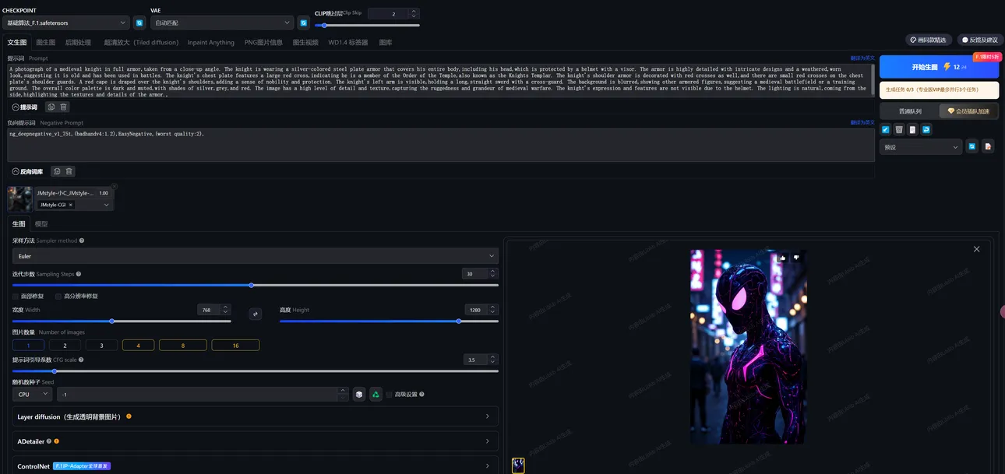1005x474 pixels.
Task: Click the copy icon beside 反向词库
Action: pos(56,171)
